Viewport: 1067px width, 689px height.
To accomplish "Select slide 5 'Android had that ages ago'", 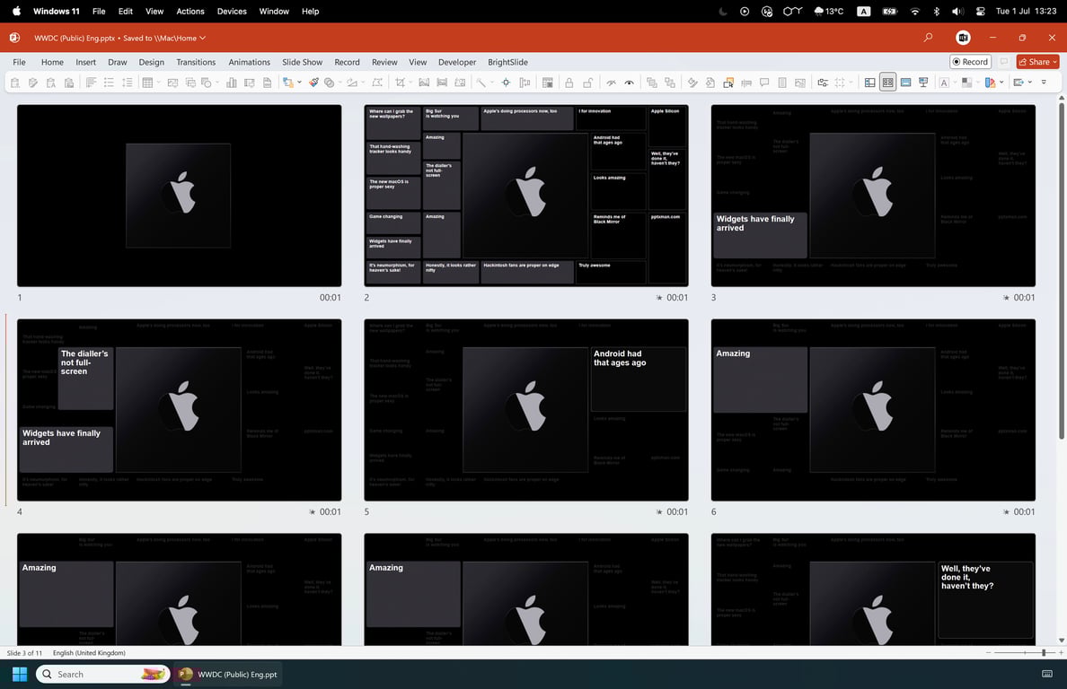I will 526,410.
